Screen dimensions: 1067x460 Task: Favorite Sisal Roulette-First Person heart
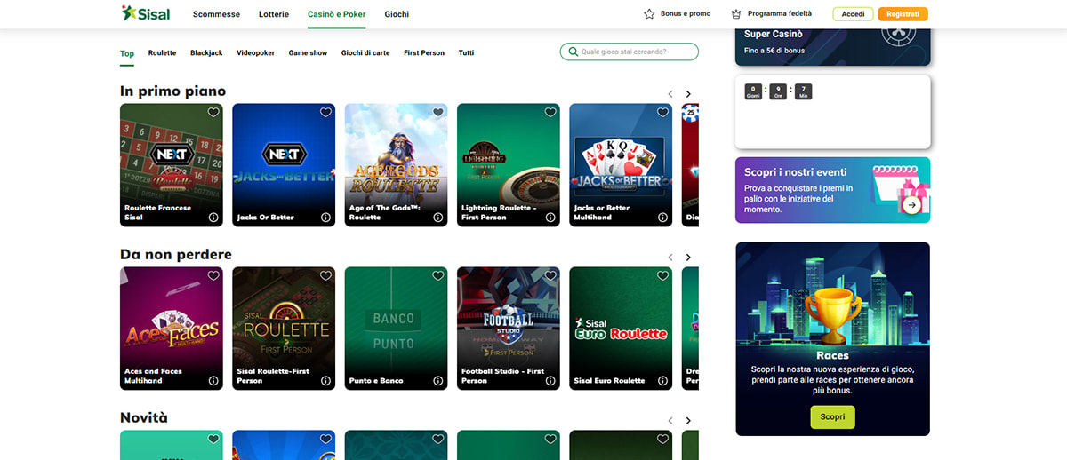tap(325, 276)
